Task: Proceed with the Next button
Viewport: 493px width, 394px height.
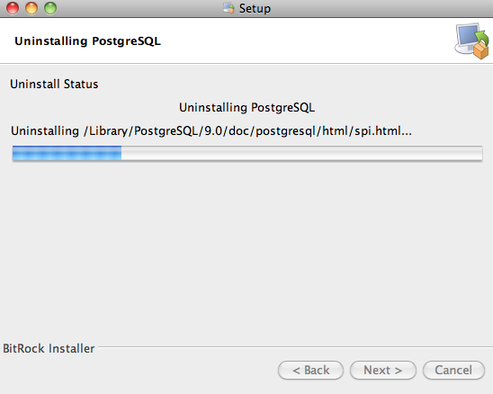Action: click(383, 370)
